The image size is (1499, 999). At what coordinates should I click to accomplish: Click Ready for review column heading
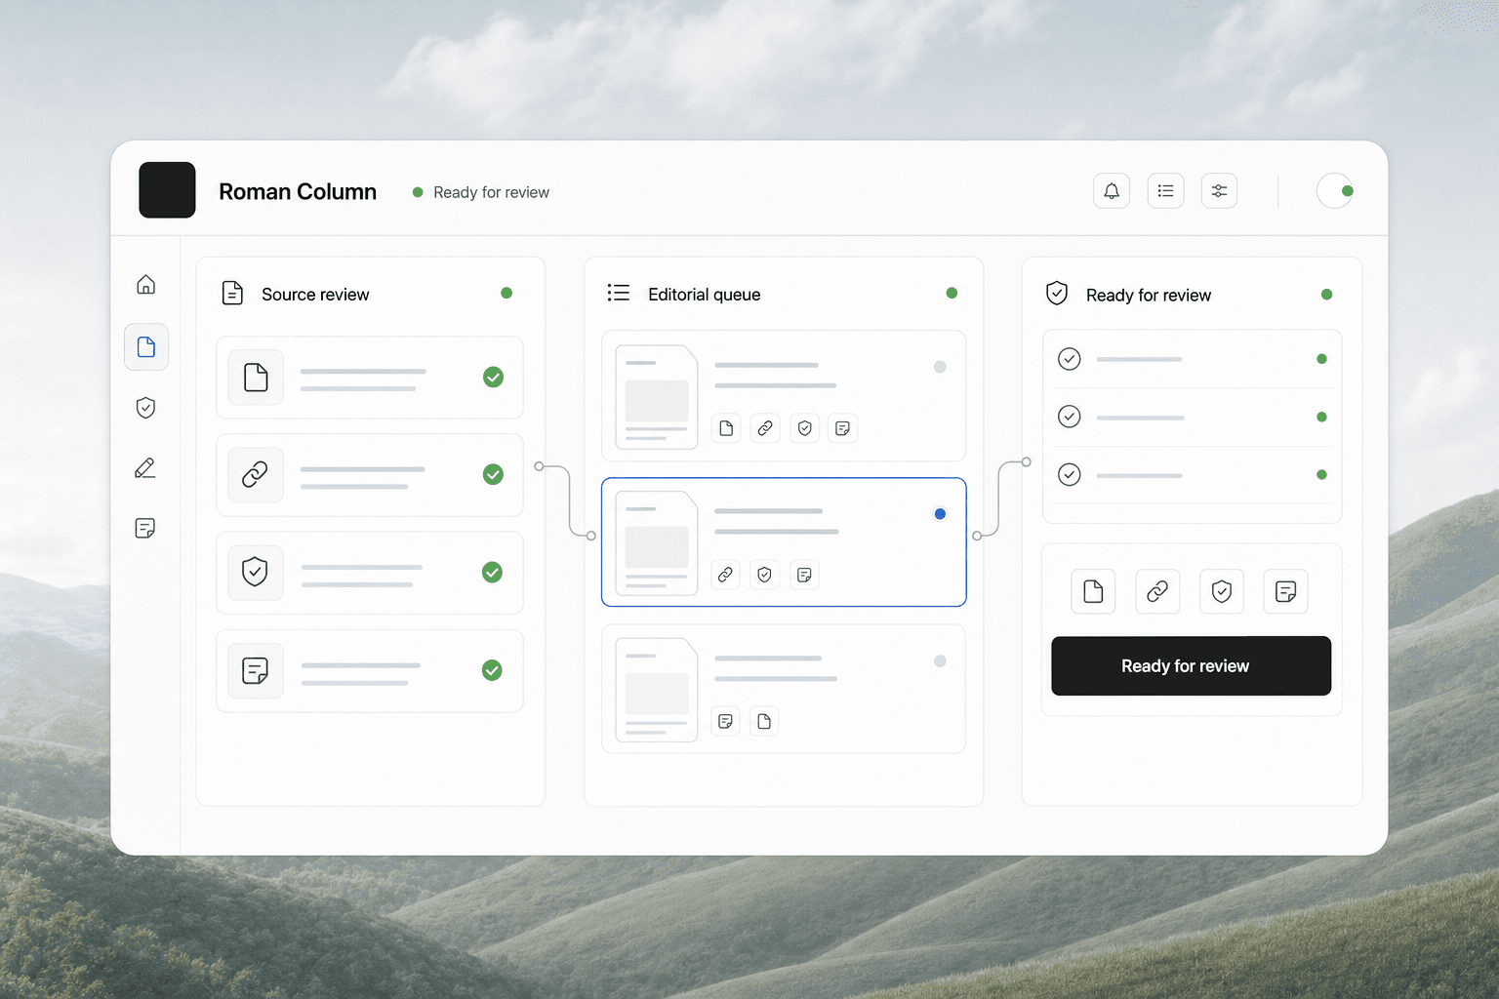(1149, 295)
